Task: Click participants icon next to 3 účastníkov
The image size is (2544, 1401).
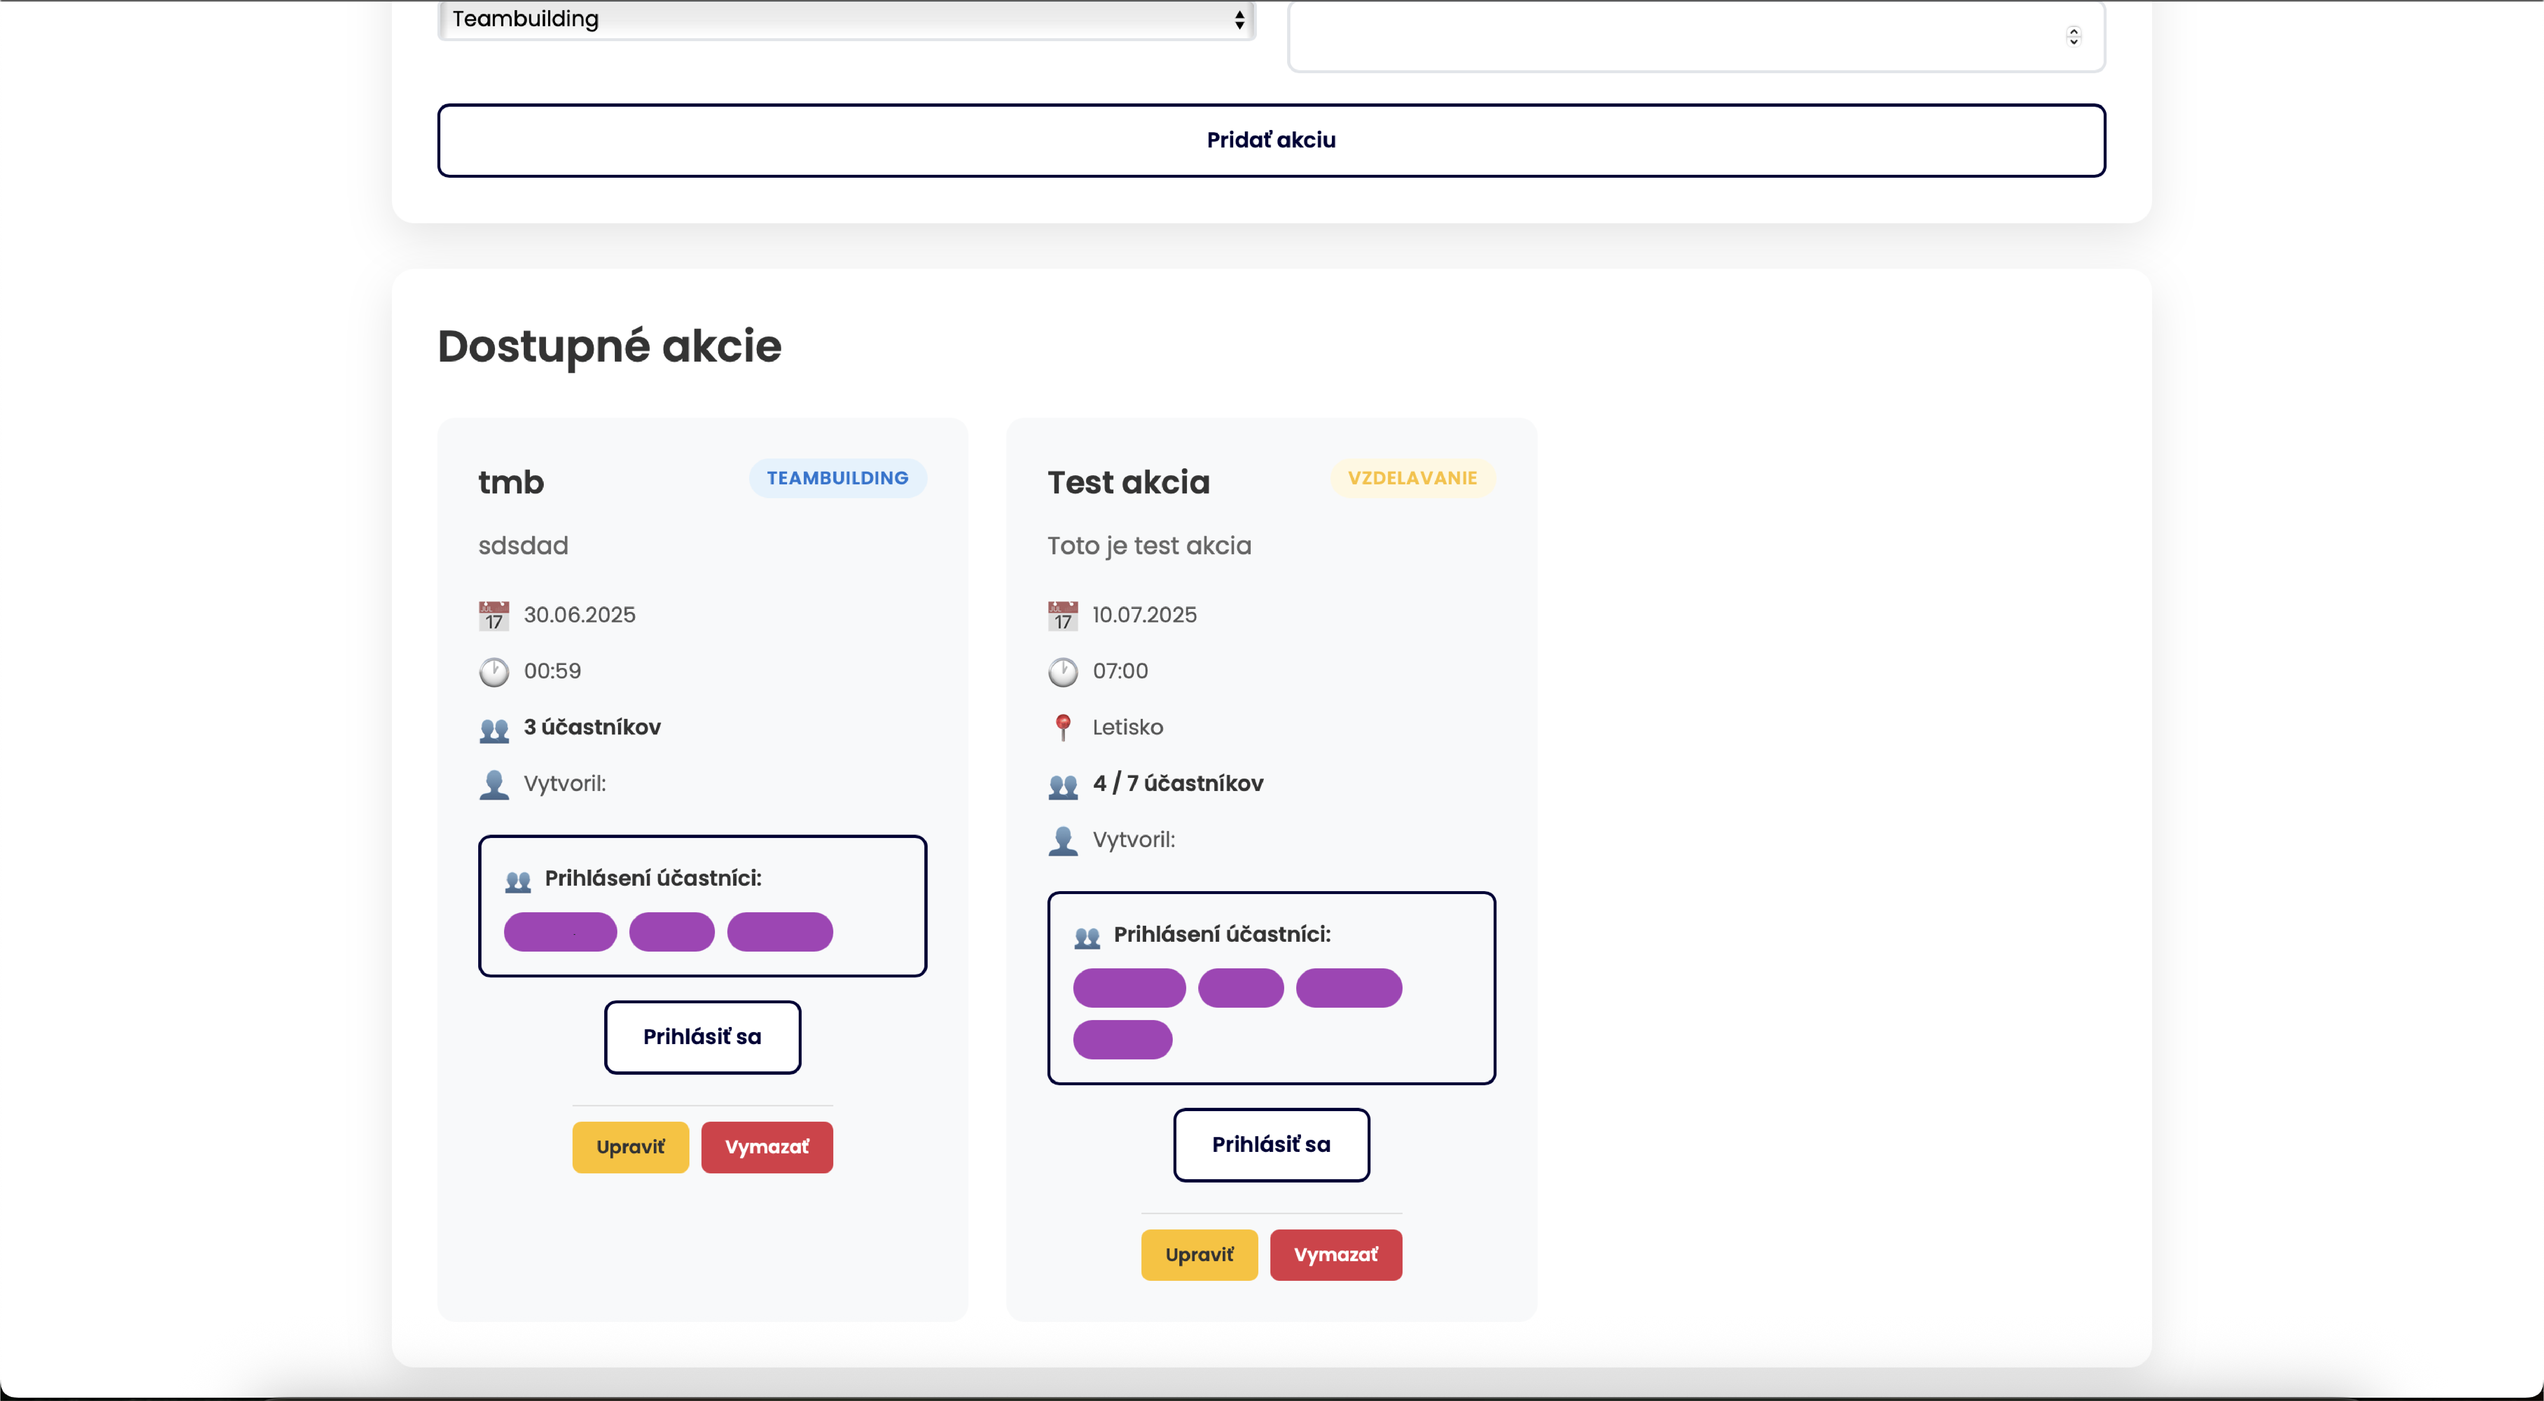Action: [x=494, y=729]
